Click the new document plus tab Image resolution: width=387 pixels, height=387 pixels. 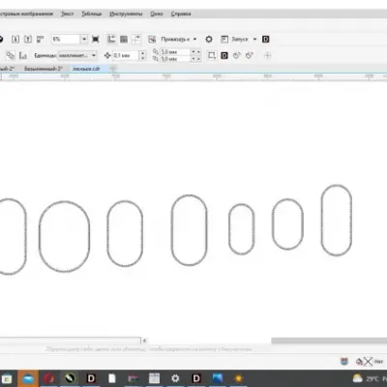tap(113, 69)
